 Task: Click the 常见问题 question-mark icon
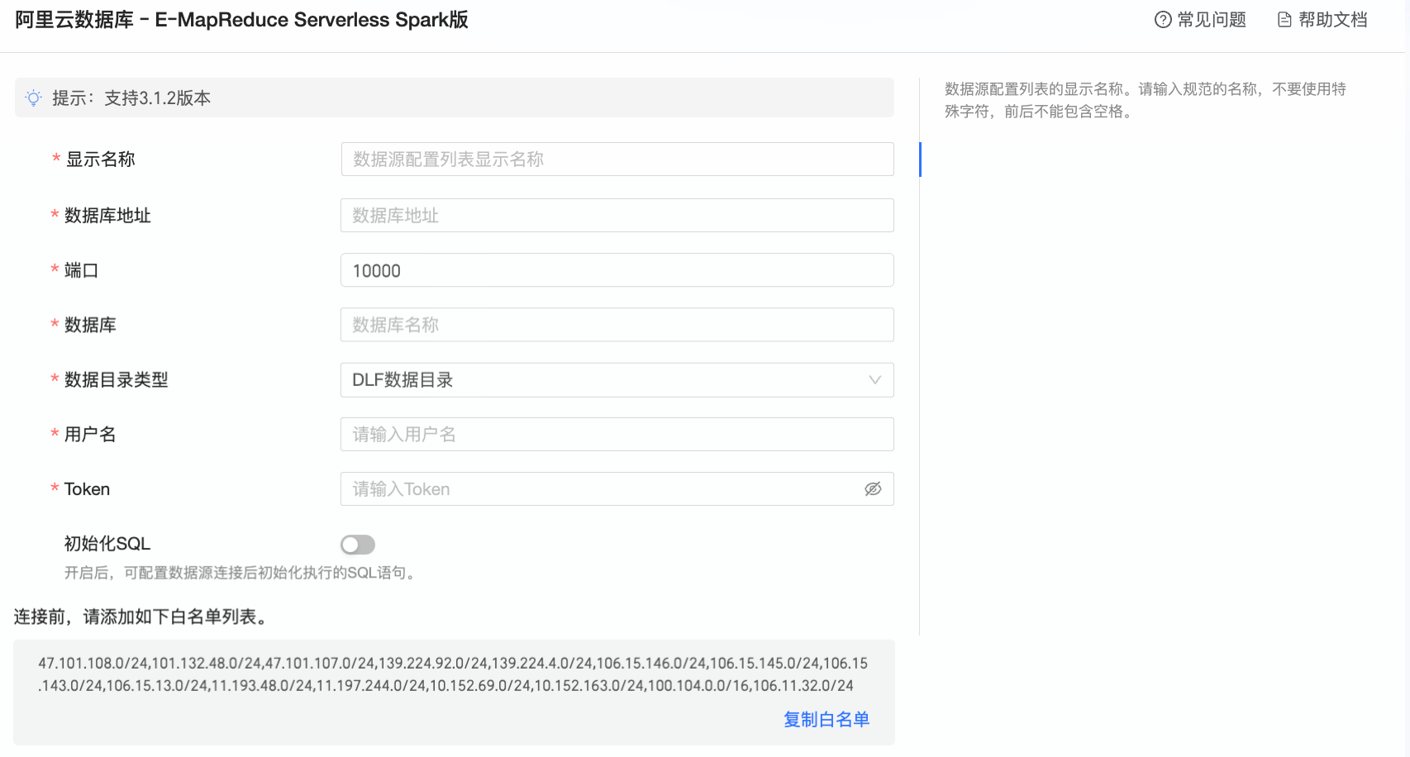tap(1163, 20)
